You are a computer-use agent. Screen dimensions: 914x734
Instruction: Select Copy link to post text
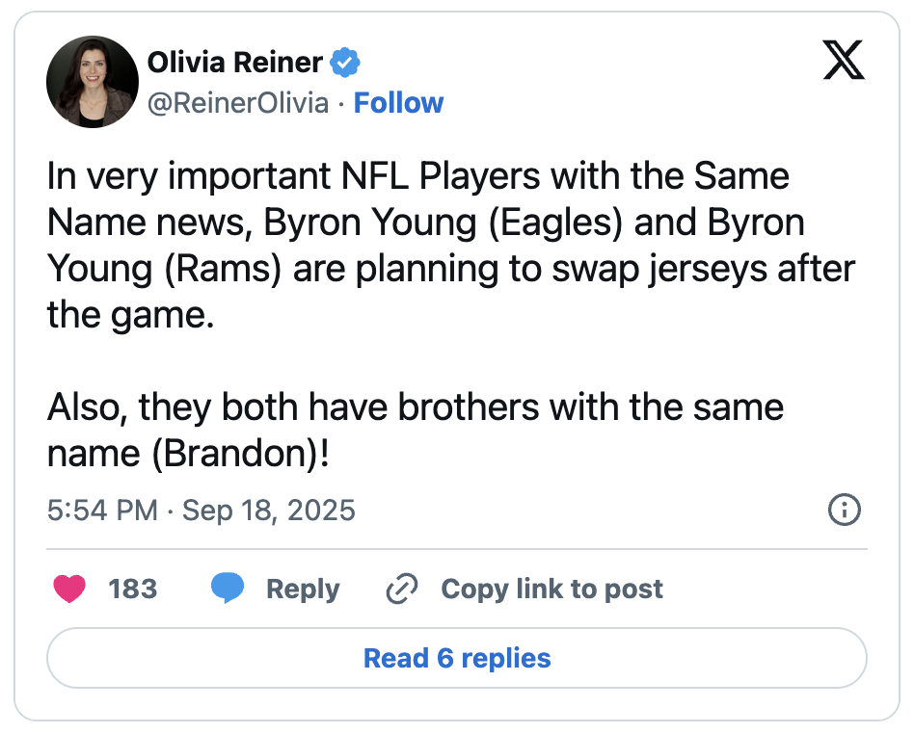click(x=552, y=590)
